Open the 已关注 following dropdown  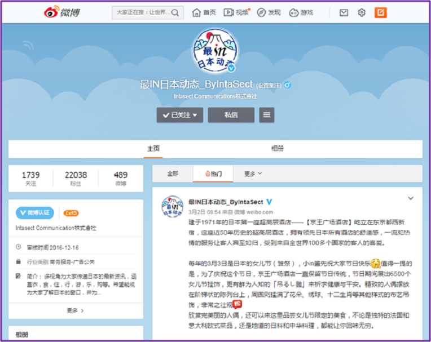tap(179, 115)
